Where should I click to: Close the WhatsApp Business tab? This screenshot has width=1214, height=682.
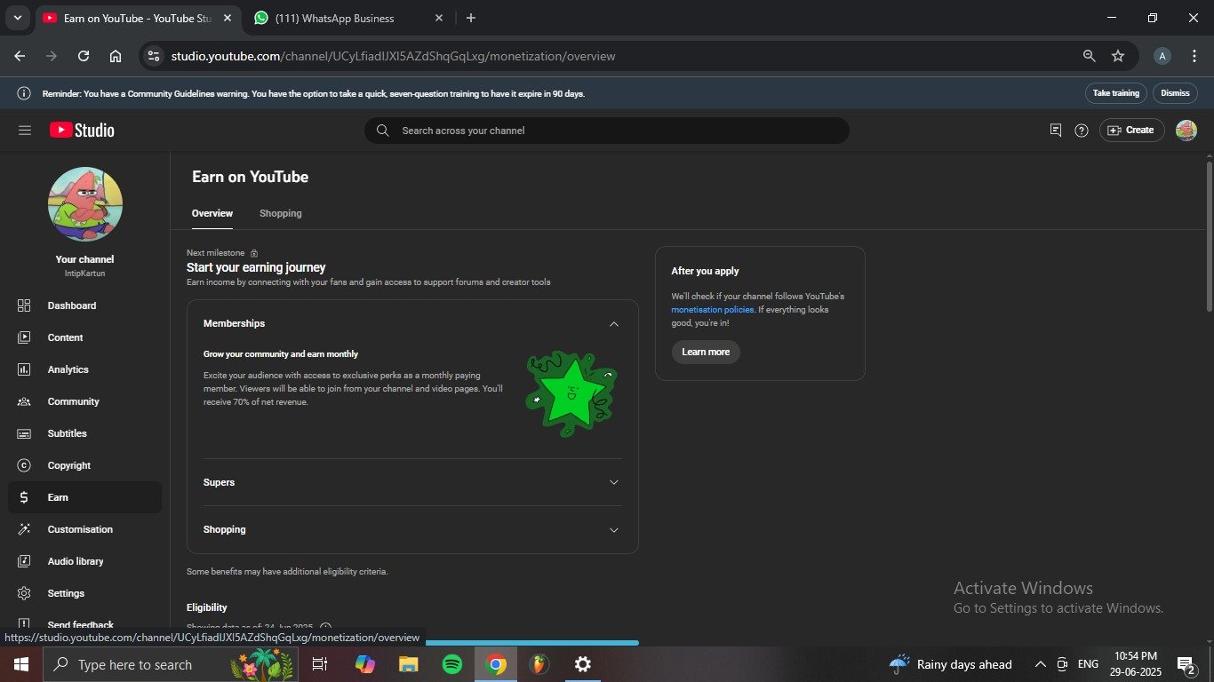[x=439, y=18]
